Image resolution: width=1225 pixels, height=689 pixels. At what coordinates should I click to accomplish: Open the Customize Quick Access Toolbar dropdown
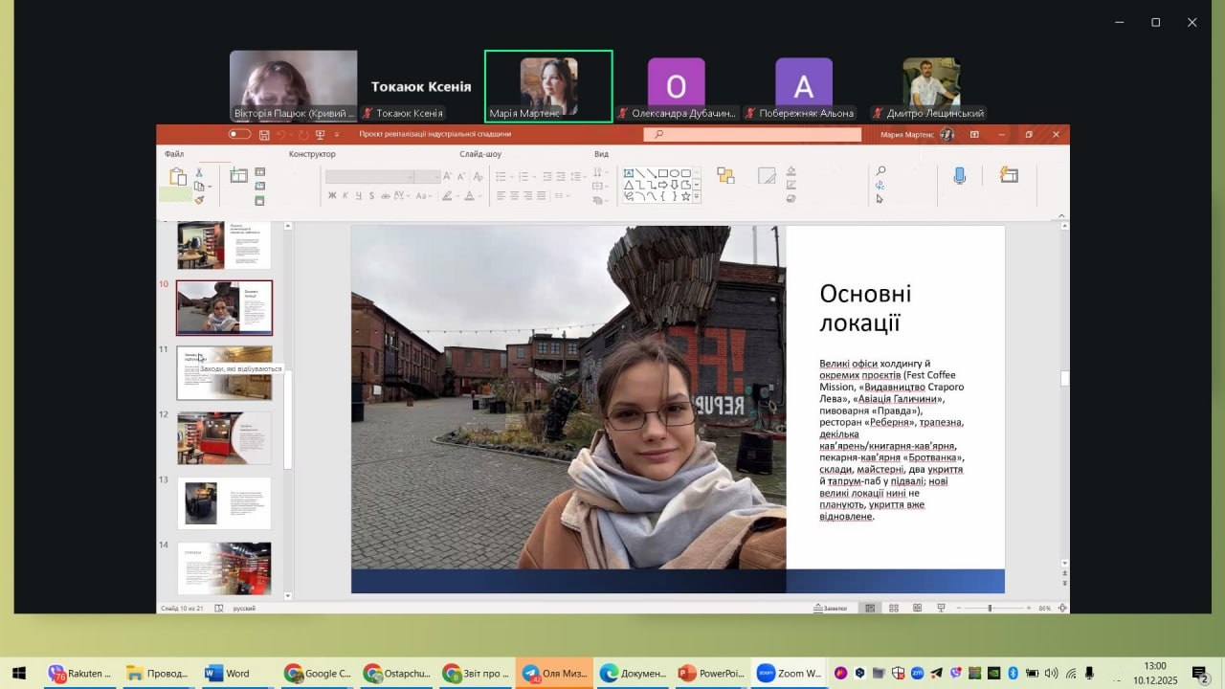pyautogui.click(x=335, y=135)
